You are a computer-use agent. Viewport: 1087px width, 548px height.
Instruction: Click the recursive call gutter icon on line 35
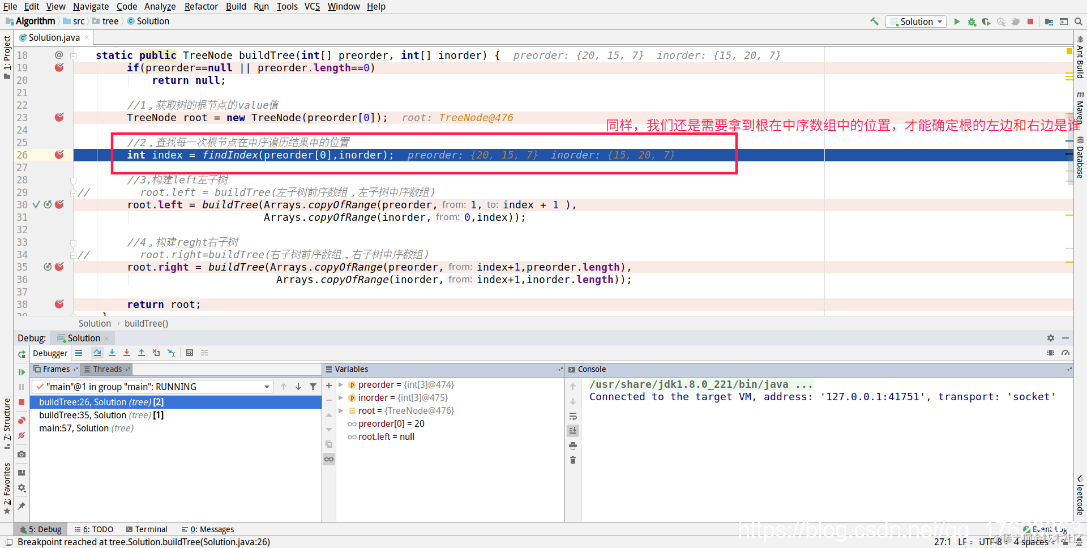pyautogui.click(x=48, y=267)
